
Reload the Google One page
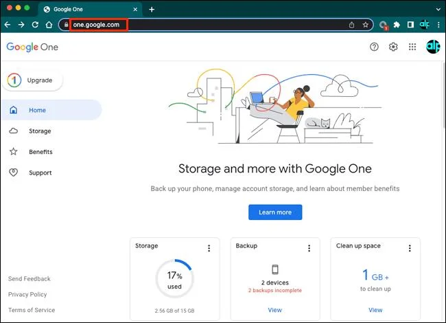tap(35, 25)
